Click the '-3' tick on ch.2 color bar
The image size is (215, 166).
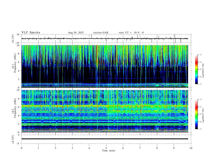click(200, 100)
